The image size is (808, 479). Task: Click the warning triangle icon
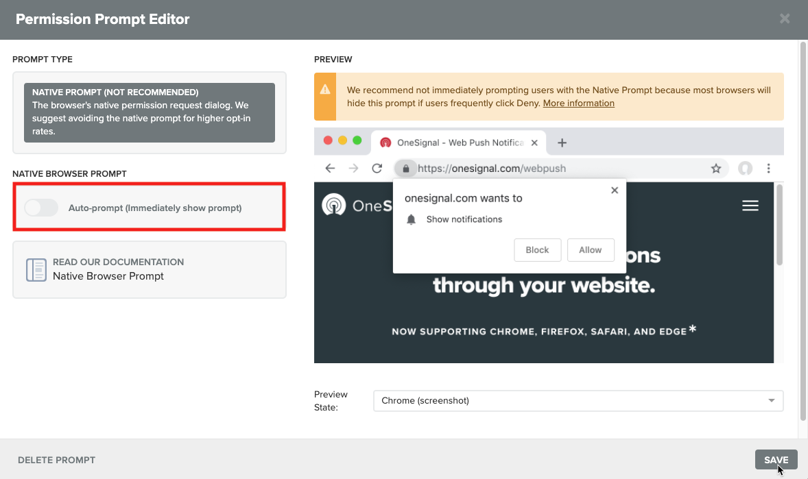point(325,90)
